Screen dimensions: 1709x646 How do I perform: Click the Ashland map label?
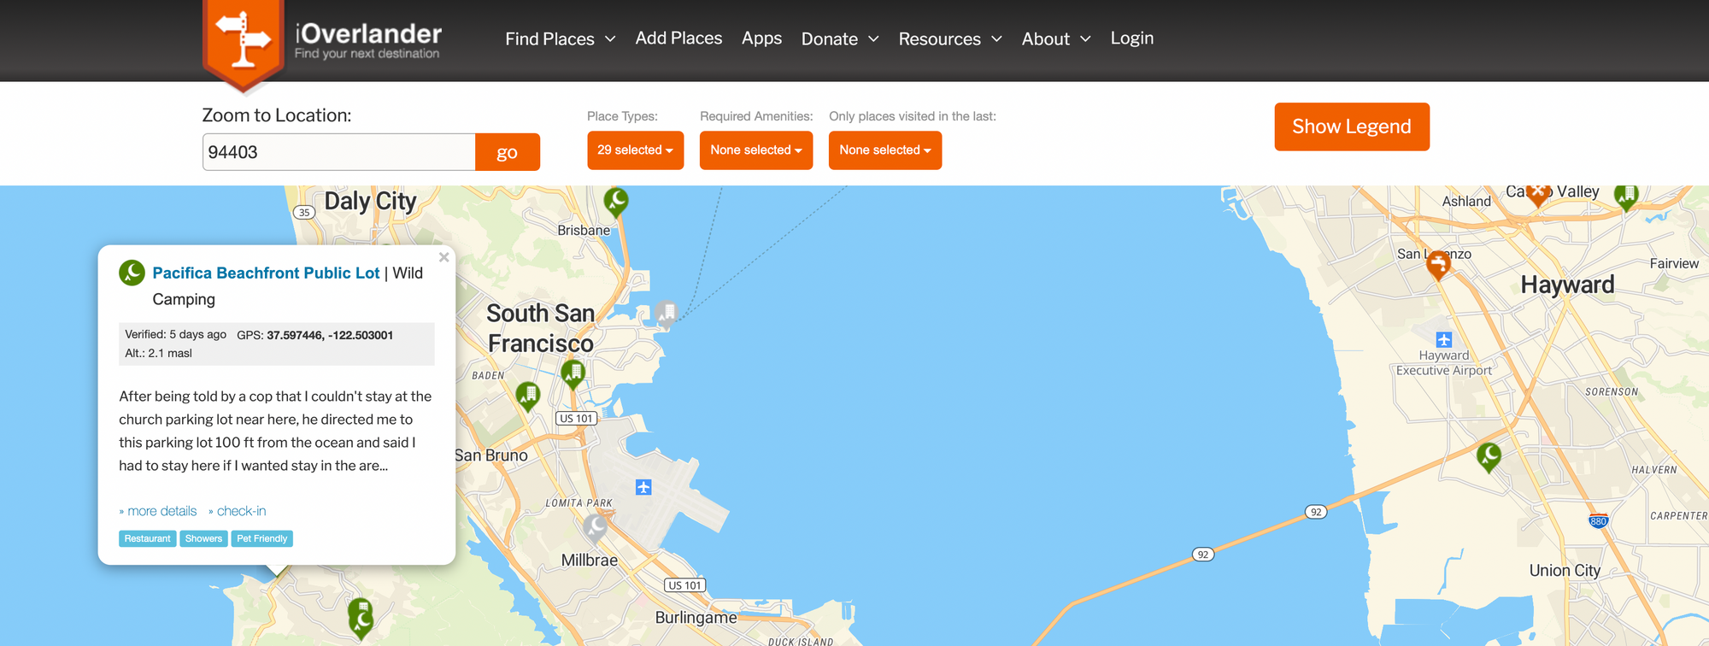click(x=1466, y=202)
